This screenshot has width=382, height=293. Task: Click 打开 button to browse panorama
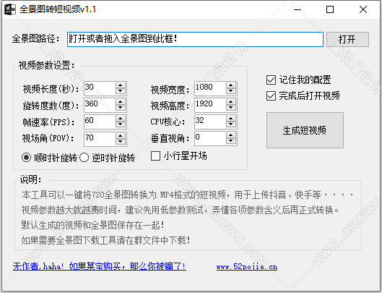coord(347,39)
